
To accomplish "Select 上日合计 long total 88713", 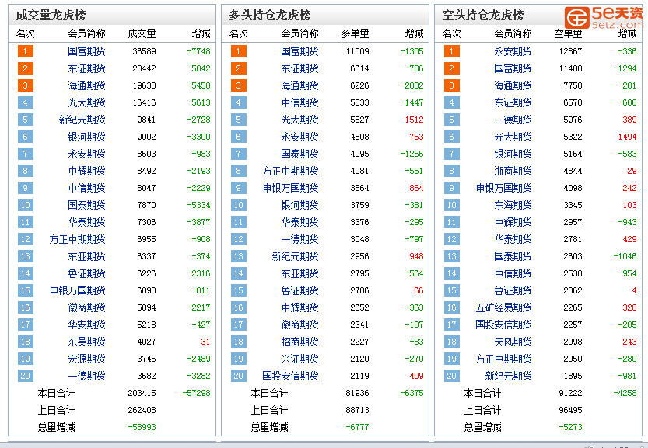I will [x=358, y=410].
